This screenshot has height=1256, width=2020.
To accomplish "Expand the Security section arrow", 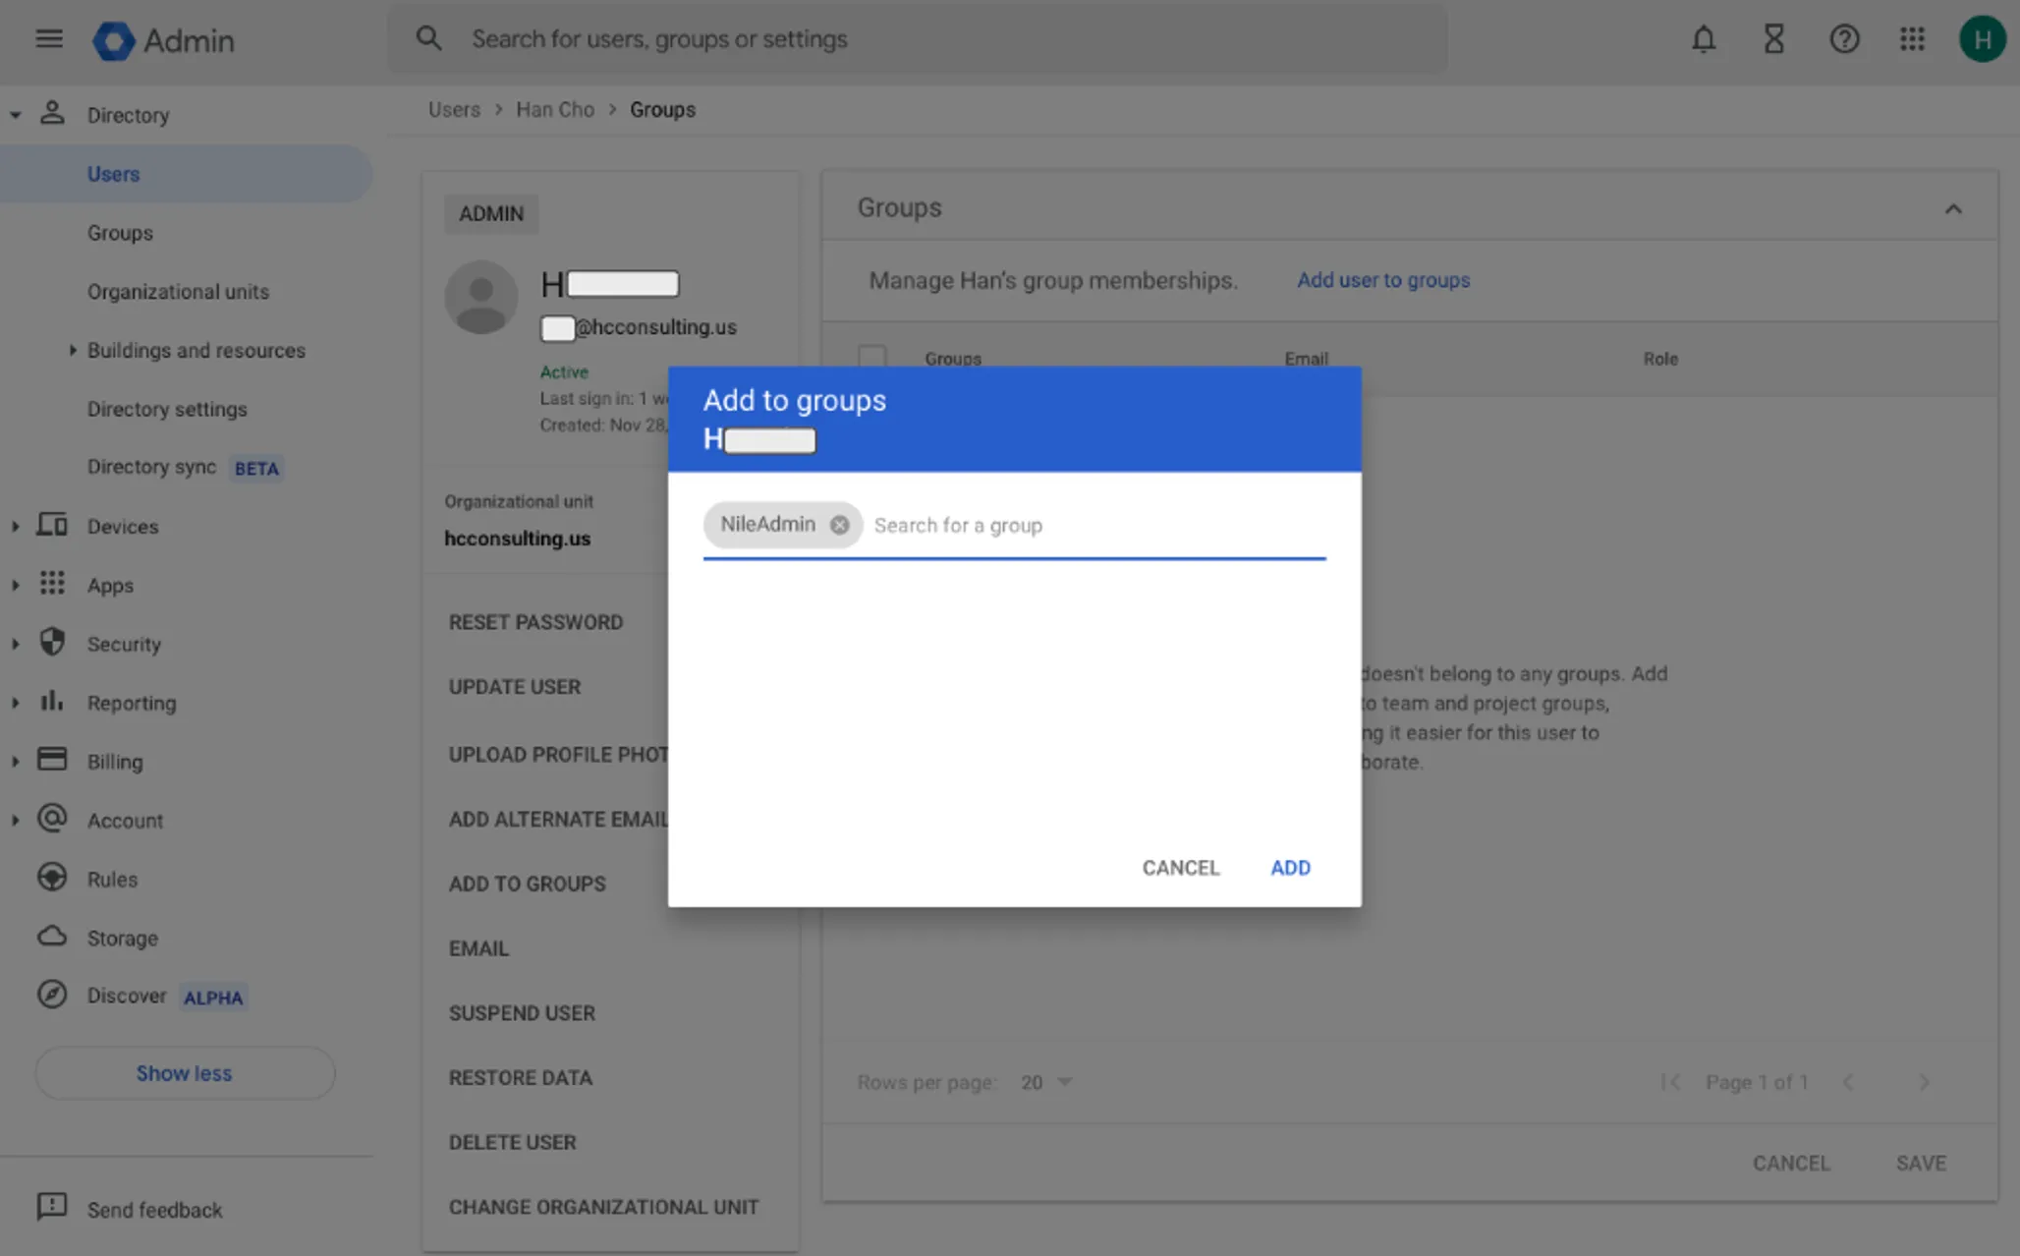I will point(16,645).
